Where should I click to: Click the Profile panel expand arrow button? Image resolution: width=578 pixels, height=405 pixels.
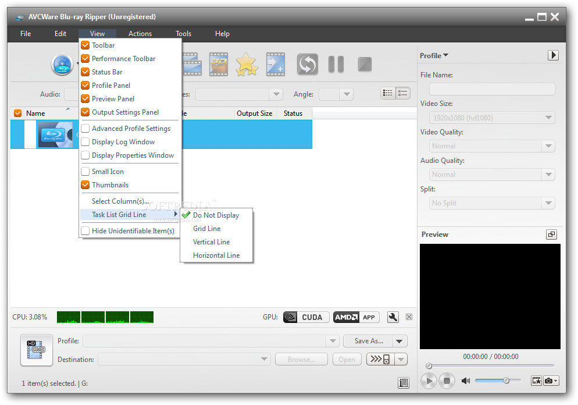click(553, 55)
